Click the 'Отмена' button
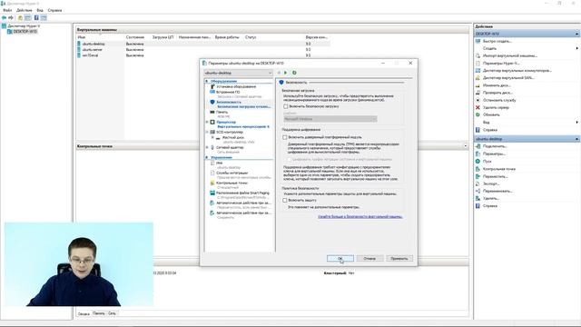 [x=369, y=258]
